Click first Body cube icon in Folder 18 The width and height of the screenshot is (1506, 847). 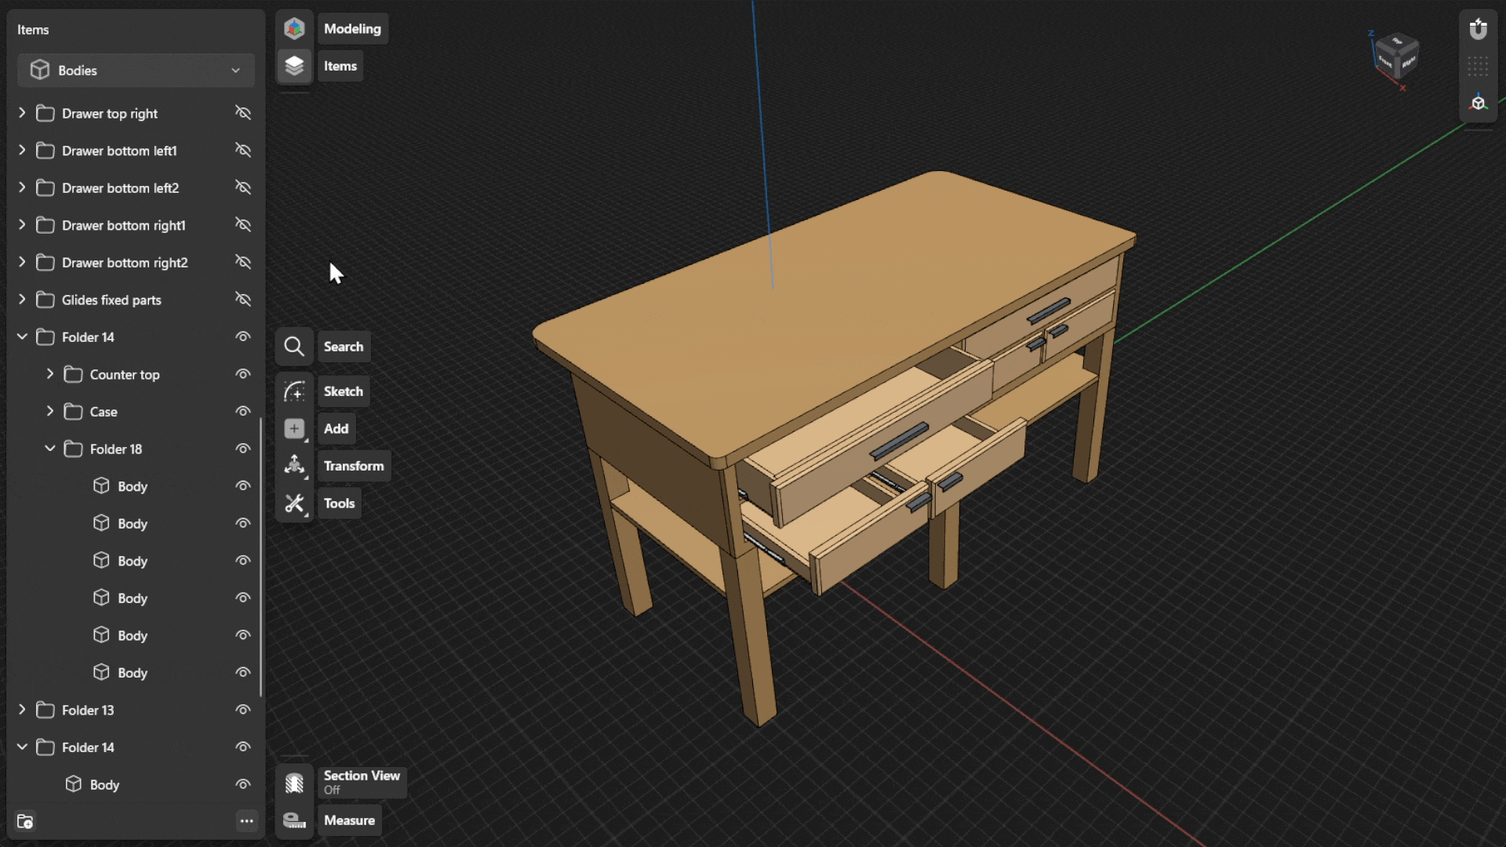click(101, 486)
